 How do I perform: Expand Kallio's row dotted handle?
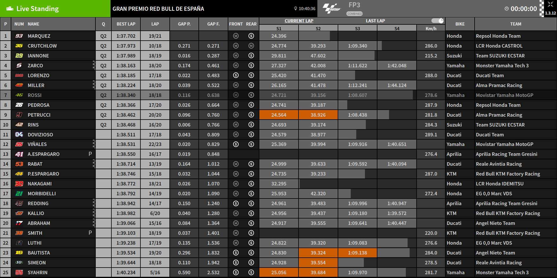94,213
